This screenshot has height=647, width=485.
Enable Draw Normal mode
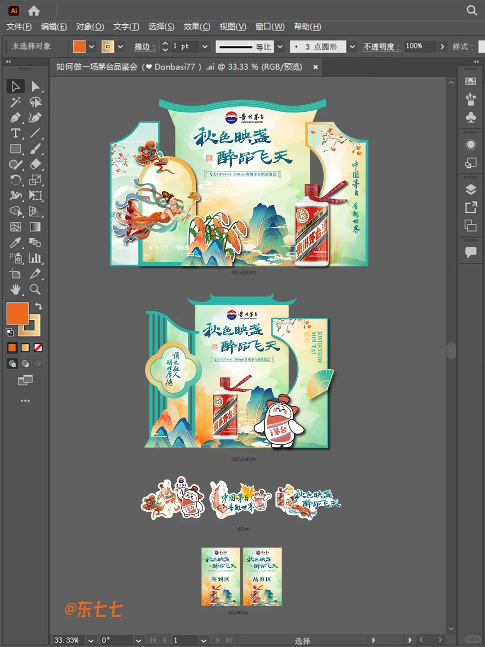[x=12, y=363]
